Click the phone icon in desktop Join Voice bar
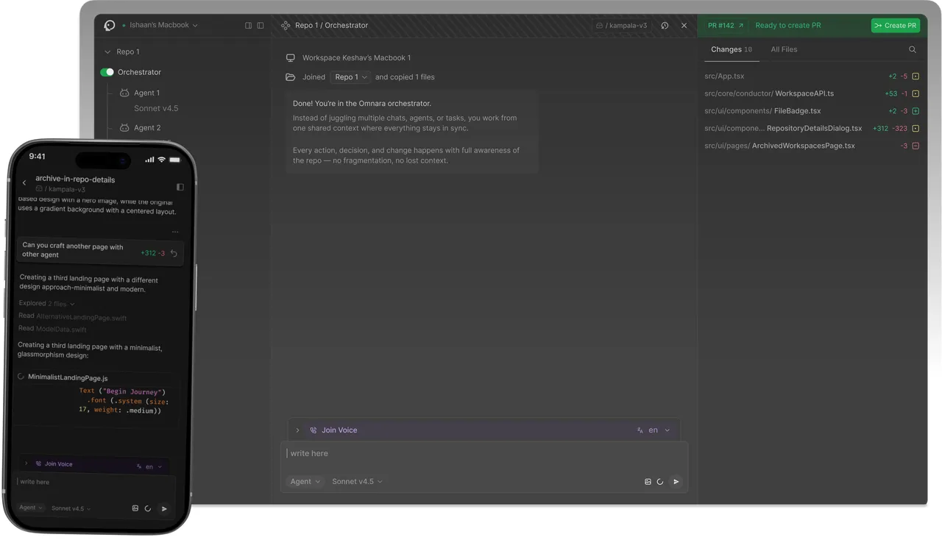This screenshot has height=540, width=942. pyautogui.click(x=314, y=430)
